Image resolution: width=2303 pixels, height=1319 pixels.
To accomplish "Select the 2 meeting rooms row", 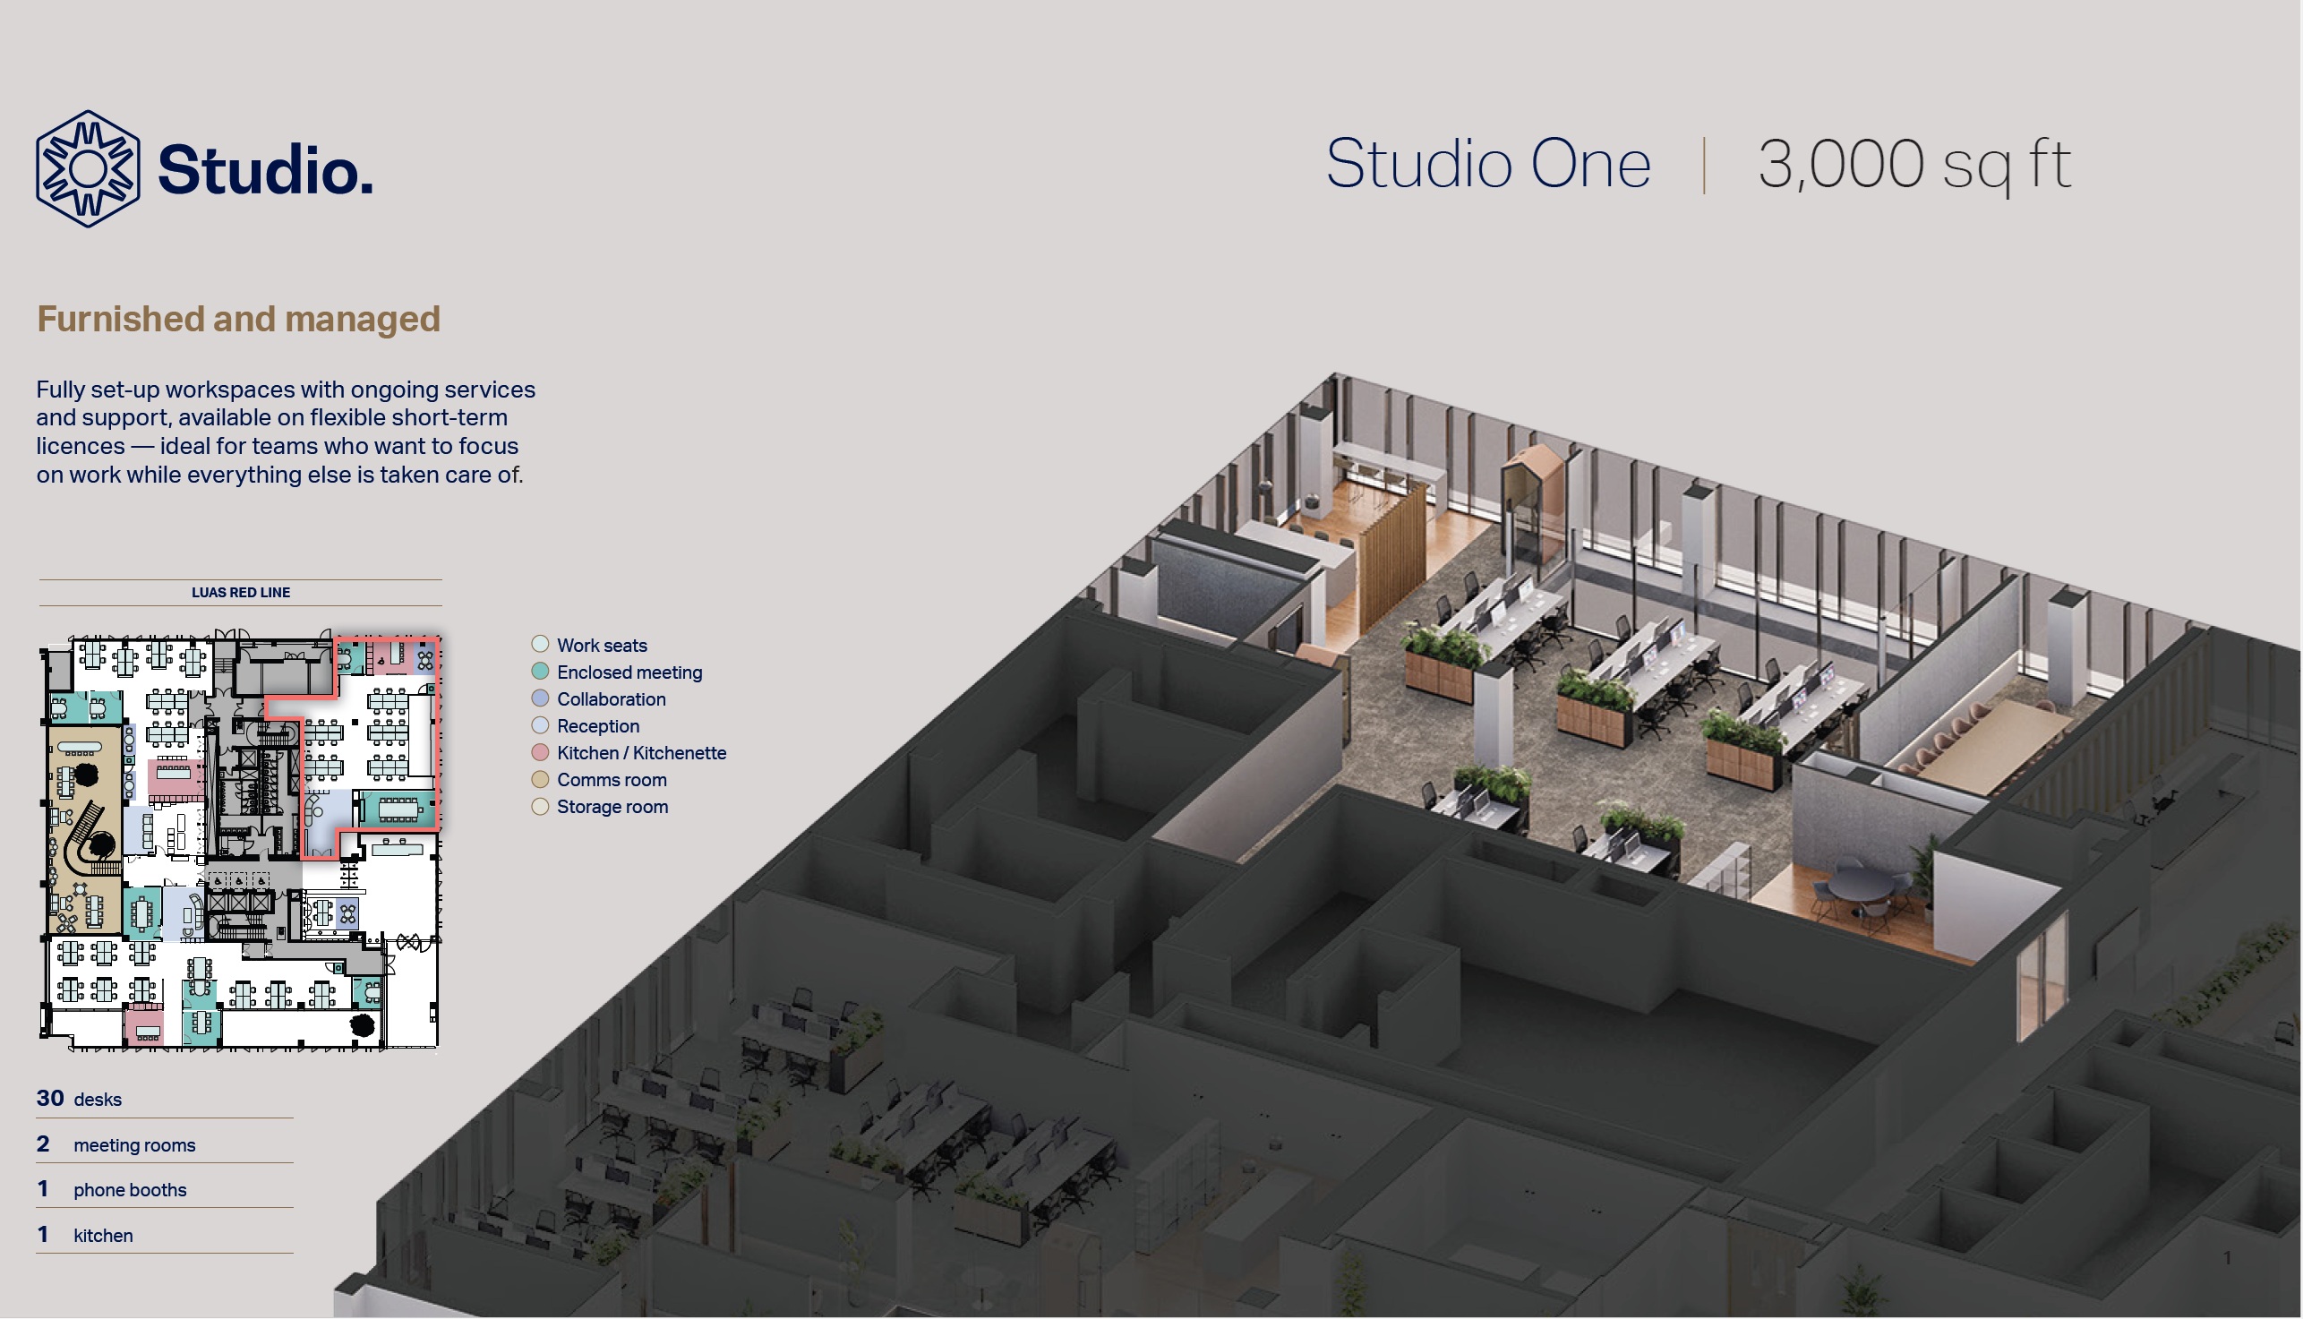I will pos(116,1145).
